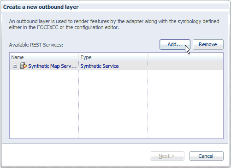Expand the Synthetic Map Service tree node
This screenshot has height=168, width=231.
click(x=15, y=66)
